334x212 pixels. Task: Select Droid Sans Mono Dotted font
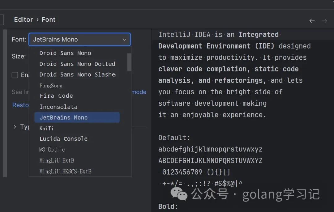77,64
